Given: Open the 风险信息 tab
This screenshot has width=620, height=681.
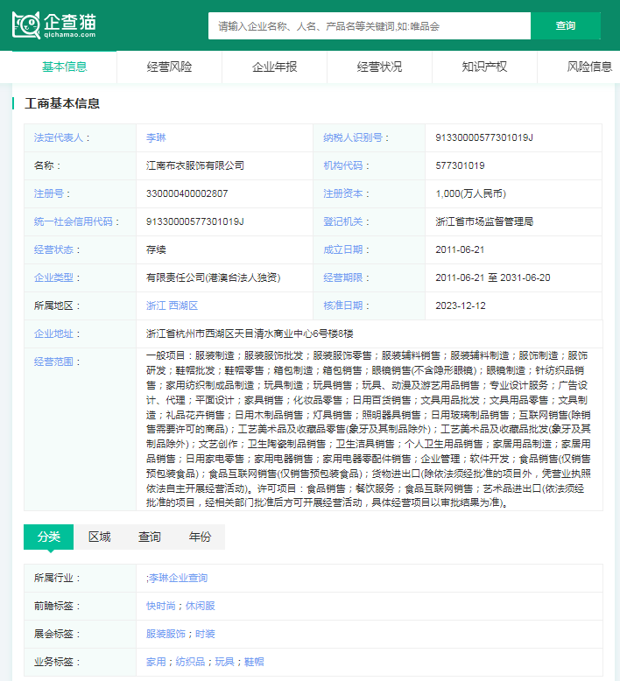Looking at the screenshot, I should point(589,67).
